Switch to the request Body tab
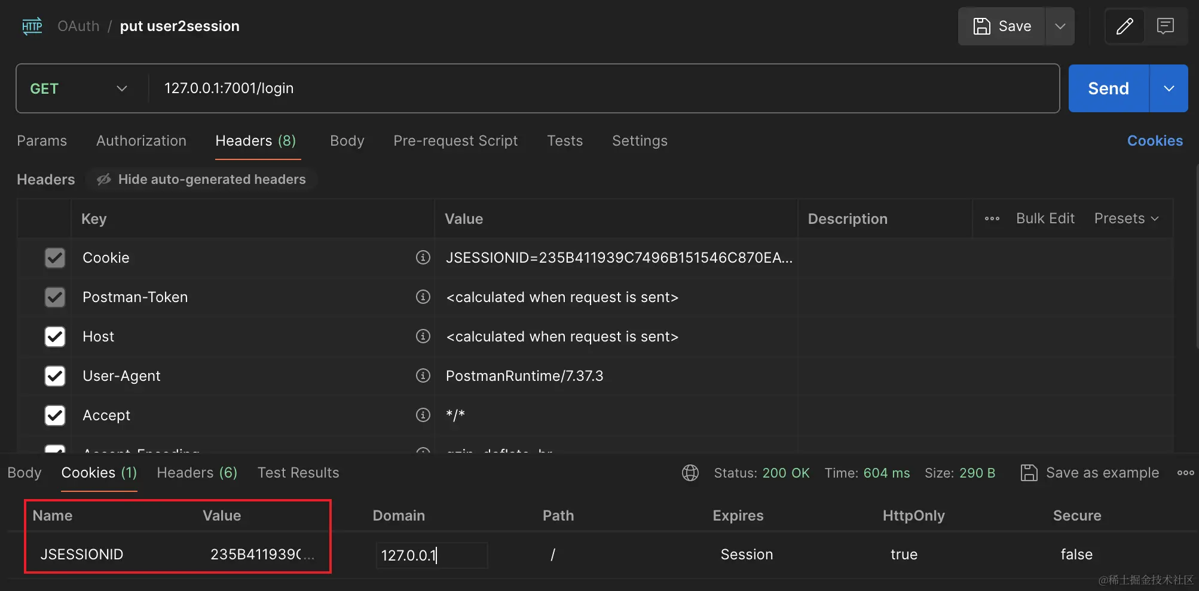Viewport: 1199px width, 591px height. [x=347, y=141]
